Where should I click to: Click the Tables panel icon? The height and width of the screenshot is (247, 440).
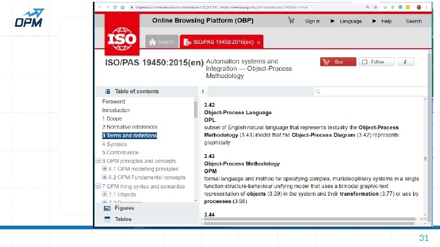coord(107,219)
